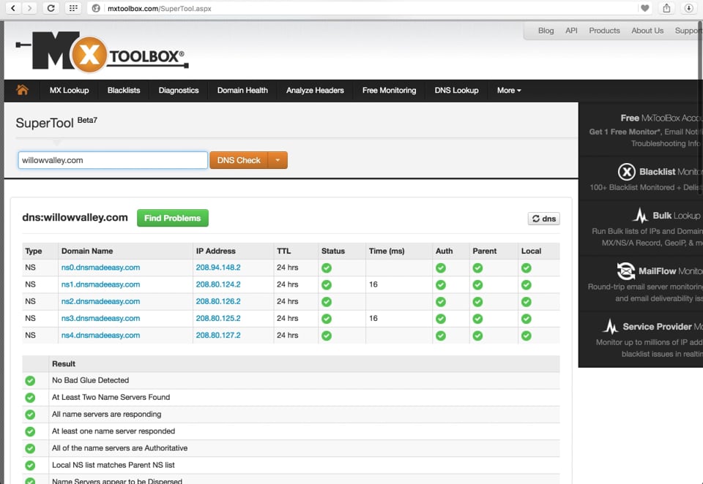This screenshot has width=703, height=484.
Task: Open IP address 208.94.148.2
Action: point(218,268)
